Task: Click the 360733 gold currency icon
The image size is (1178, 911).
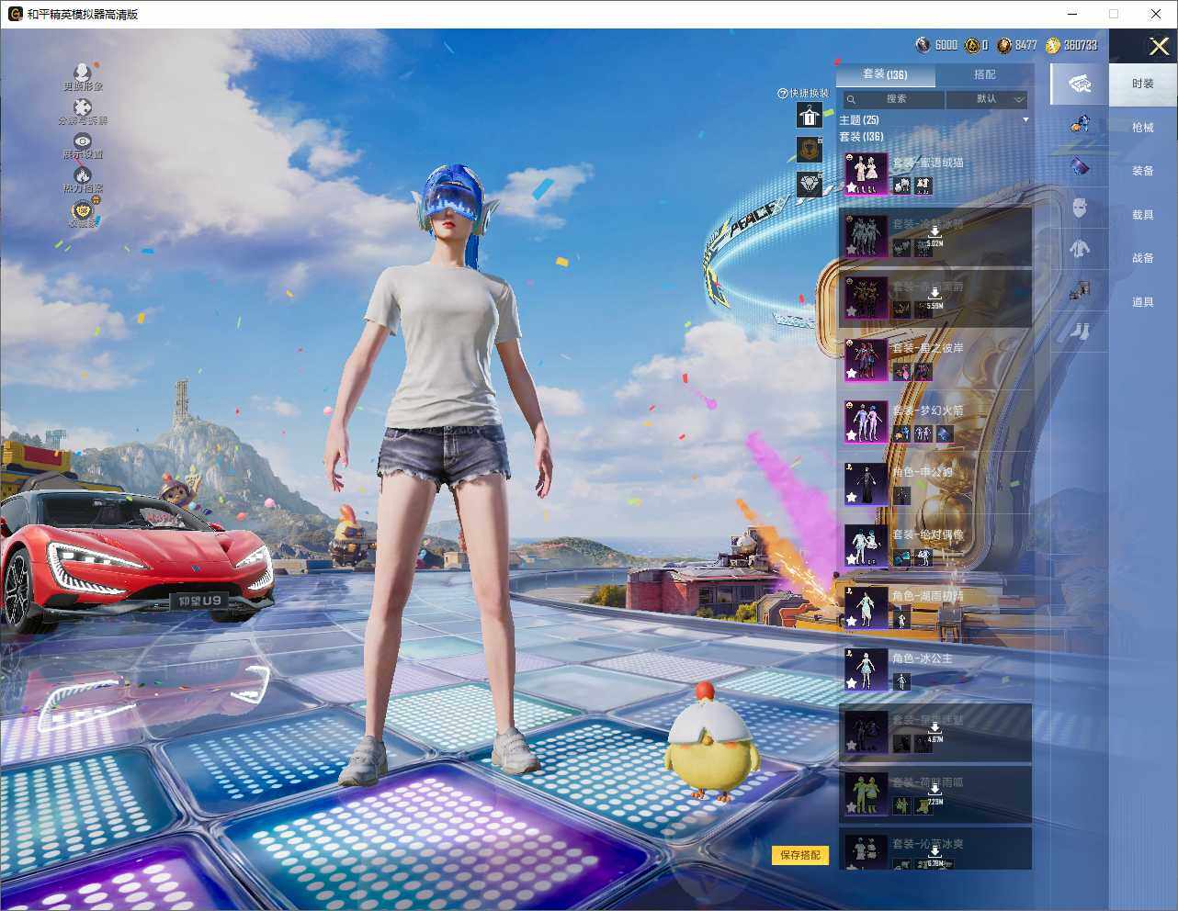Action: tap(1053, 45)
